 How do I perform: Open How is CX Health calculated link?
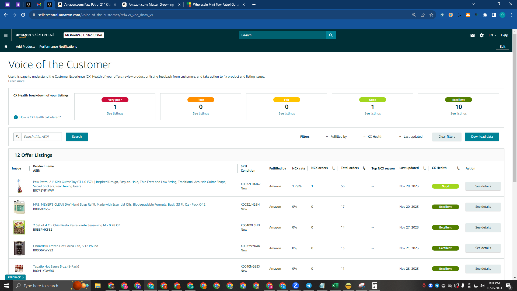tap(40, 117)
